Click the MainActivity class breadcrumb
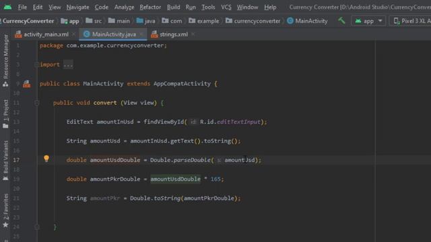The width and height of the screenshot is (431, 242). click(x=307, y=21)
